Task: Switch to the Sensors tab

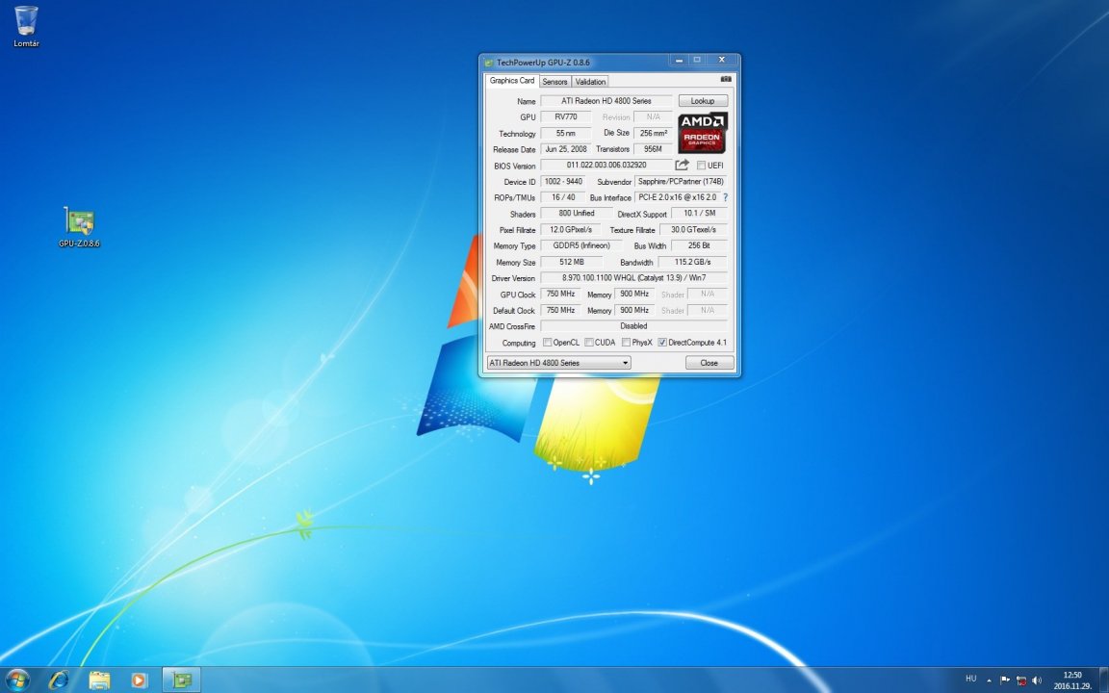Action: point(554,82)
